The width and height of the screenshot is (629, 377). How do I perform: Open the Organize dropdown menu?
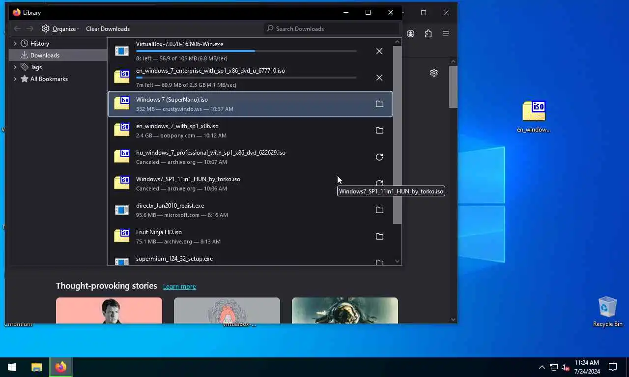click(x=61, y=28)
